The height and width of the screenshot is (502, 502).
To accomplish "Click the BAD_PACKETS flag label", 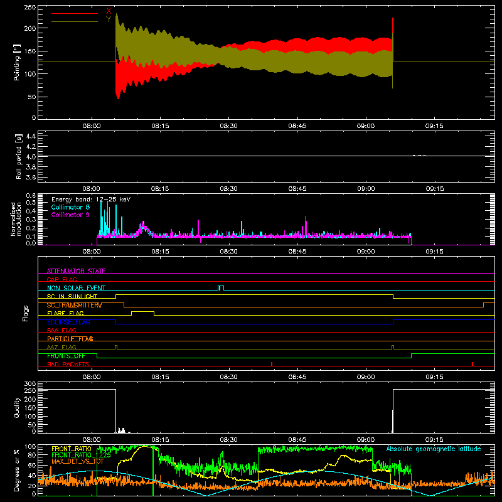I will (68, 364).
